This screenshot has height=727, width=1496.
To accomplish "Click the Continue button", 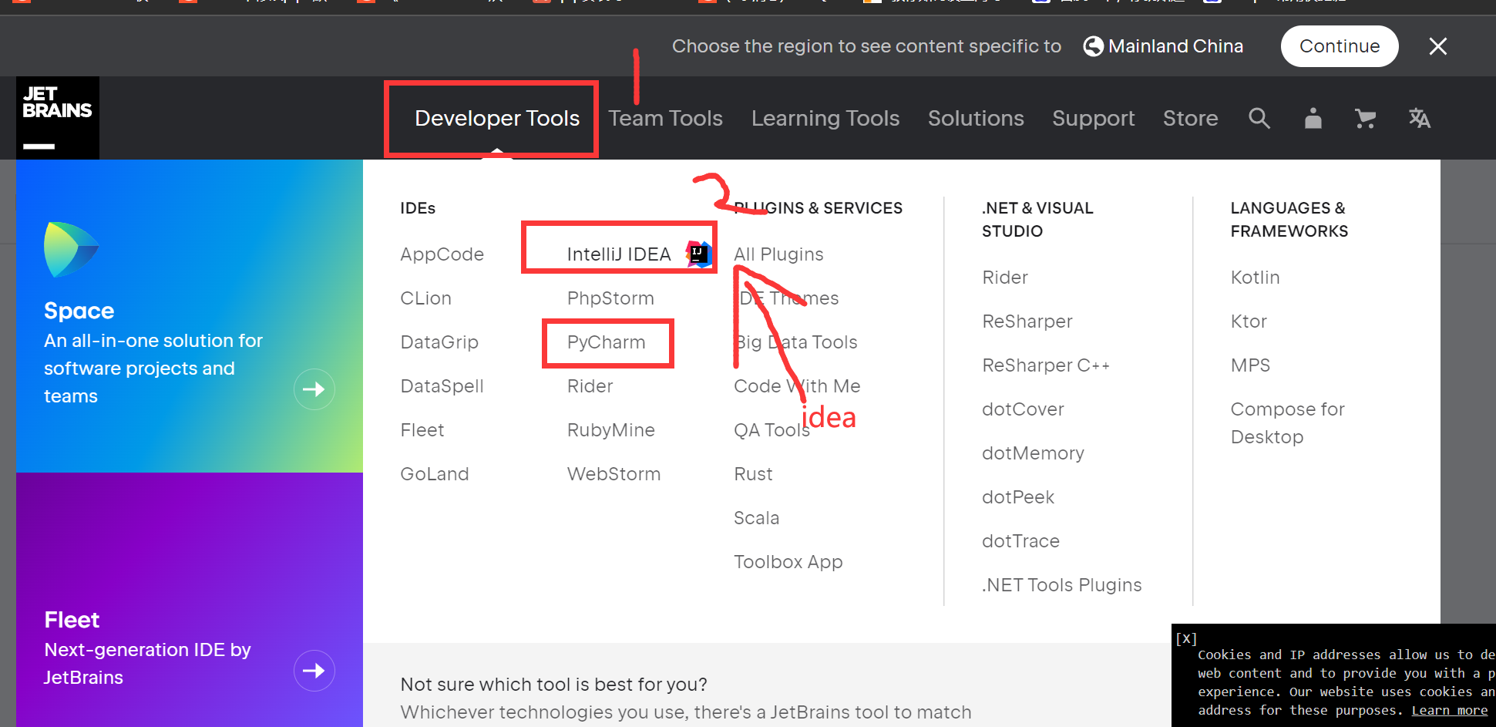I will pyautogui.click(x=1340, y=45).
